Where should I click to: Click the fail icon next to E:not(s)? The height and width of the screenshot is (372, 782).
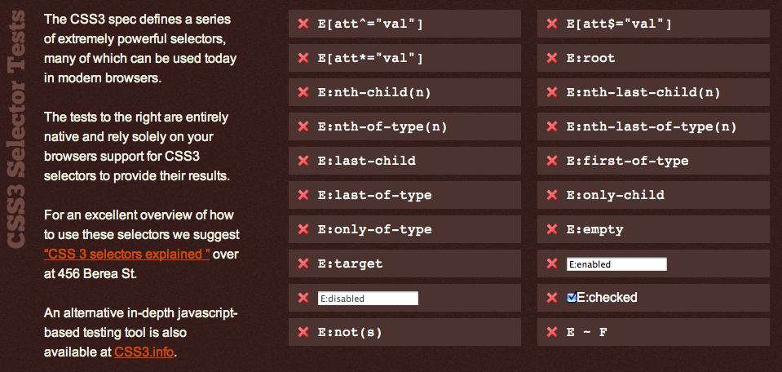pos(303,332)
